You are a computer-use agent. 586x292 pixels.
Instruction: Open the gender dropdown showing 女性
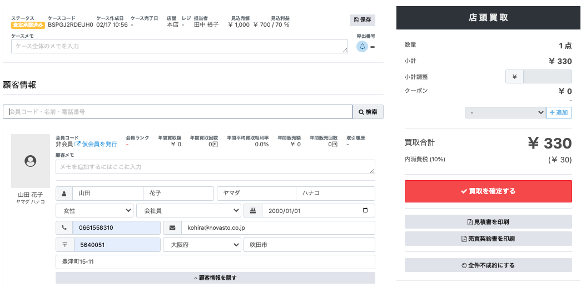(x=95, y=210)
